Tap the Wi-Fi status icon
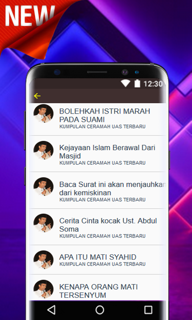The height and width of the screenshot is (320, 192). coord(125,84)
